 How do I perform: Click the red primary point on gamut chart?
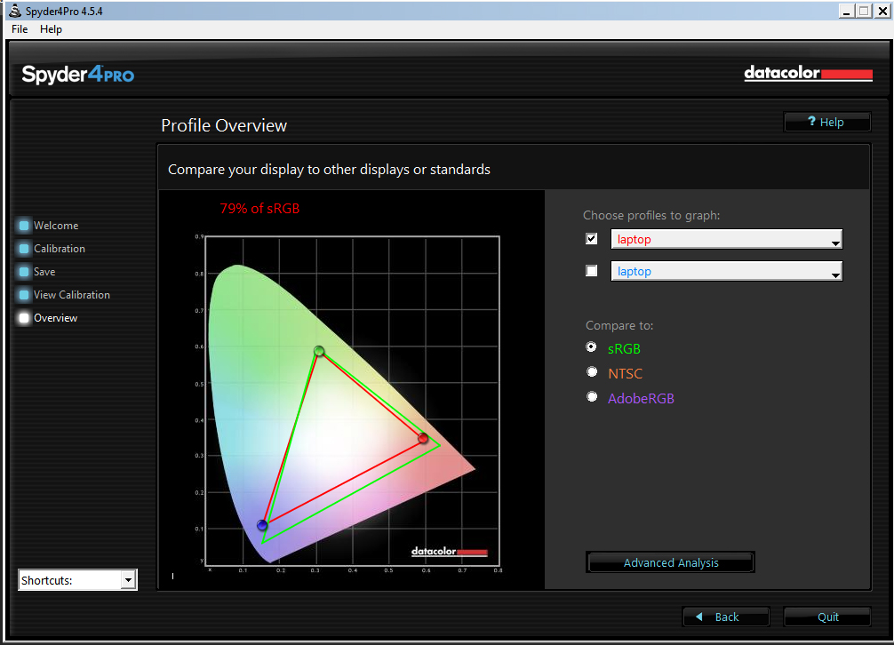point(423,438)
